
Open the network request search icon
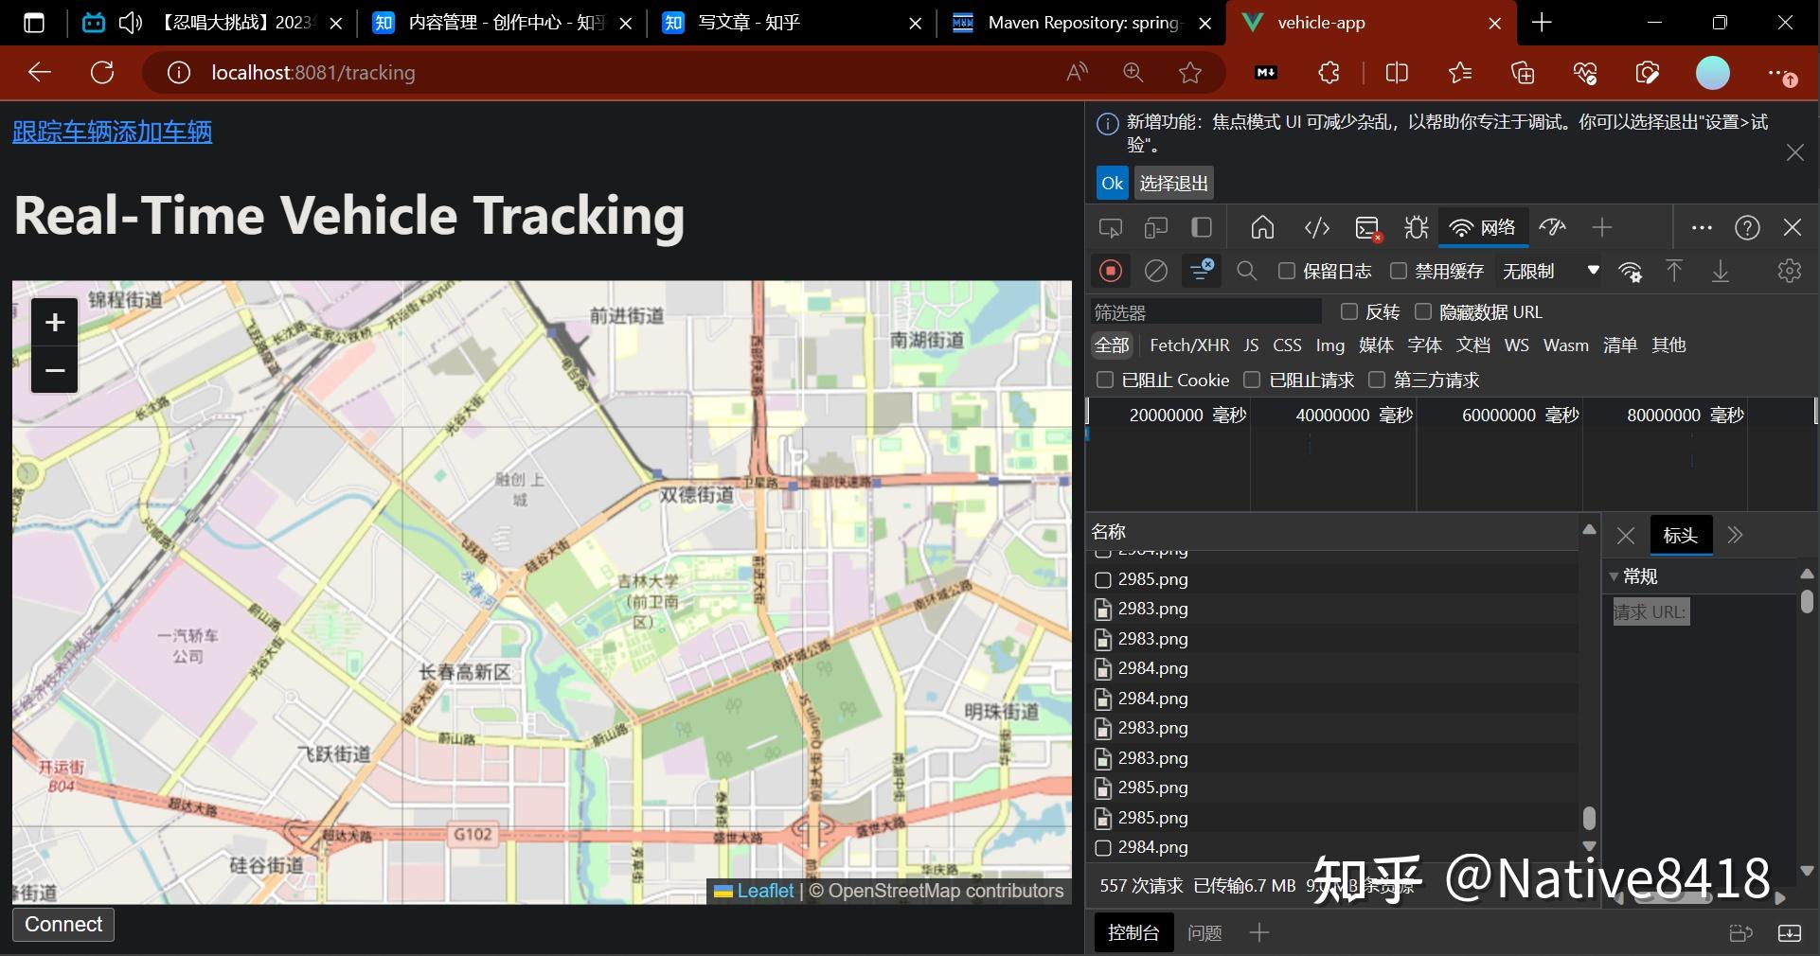[x=1246, y=272]
